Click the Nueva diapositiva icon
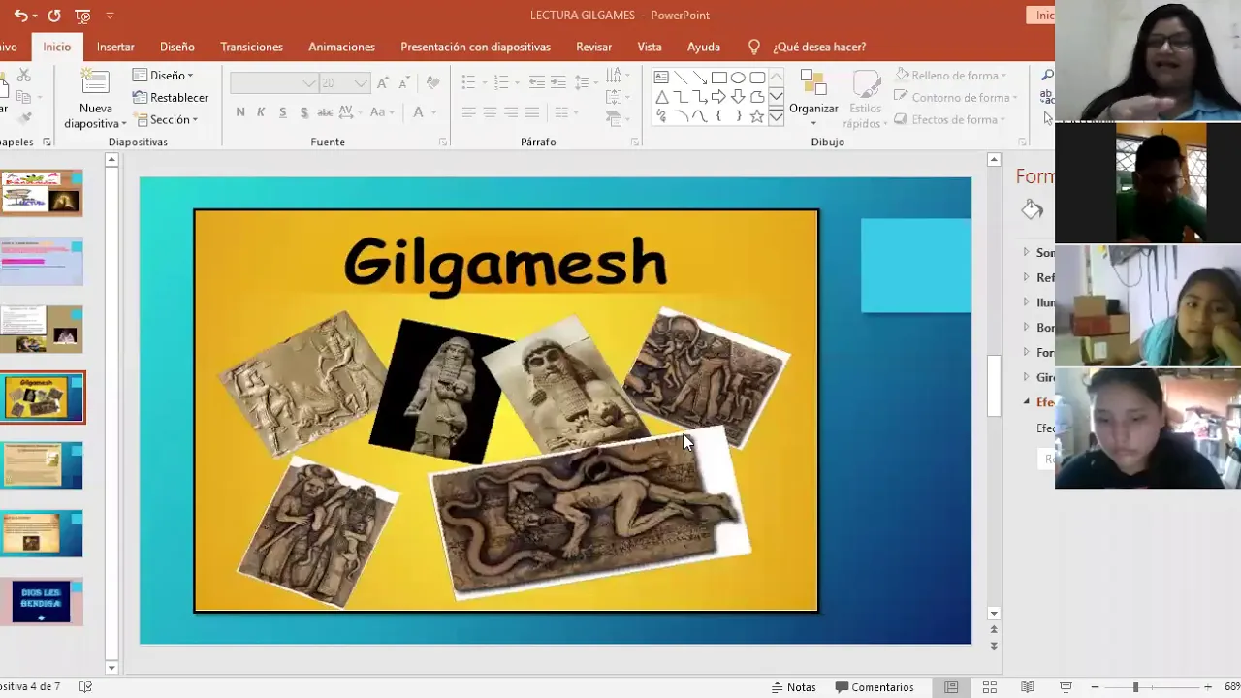 pyautogui.click(x=95, y=83)
